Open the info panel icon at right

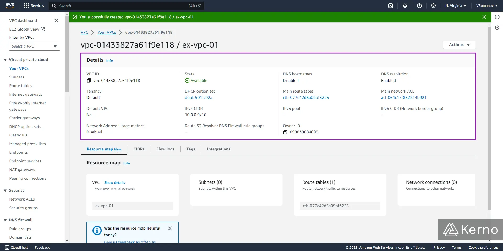point(497,17)
